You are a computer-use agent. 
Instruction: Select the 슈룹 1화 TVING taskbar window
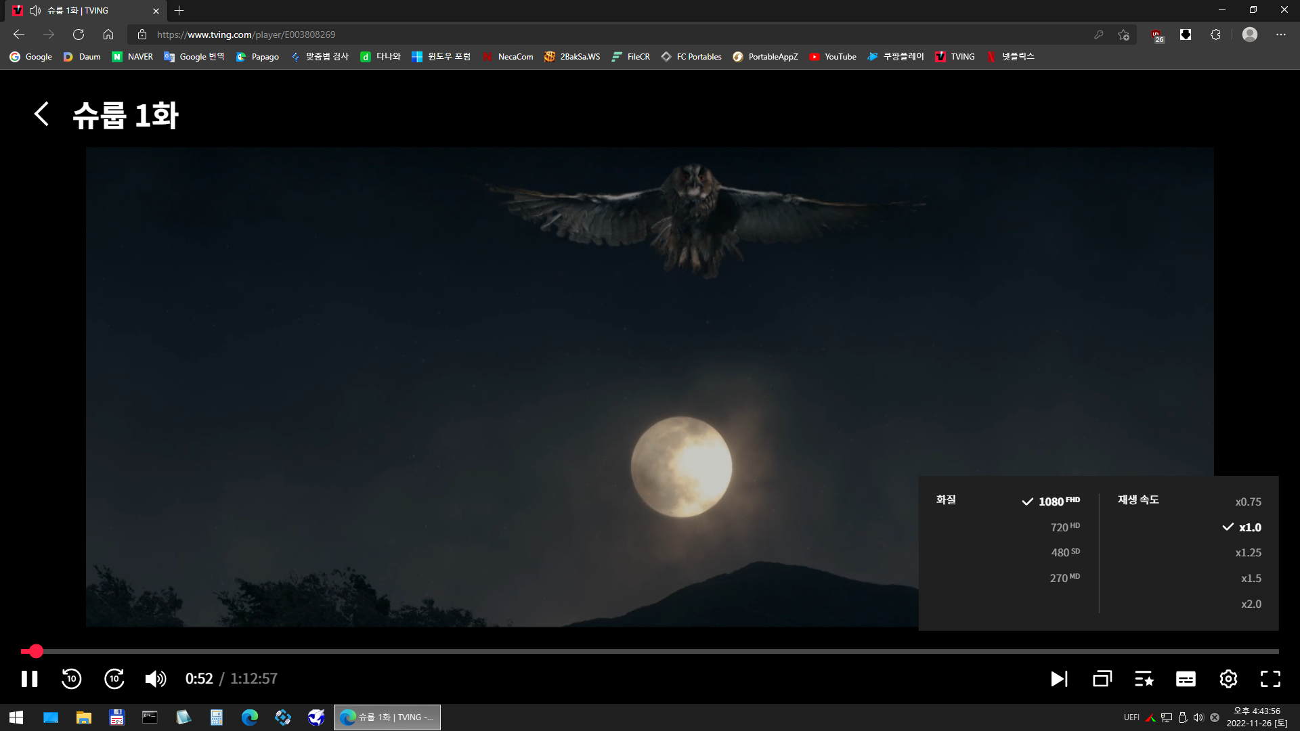click(x=387, y=717)
